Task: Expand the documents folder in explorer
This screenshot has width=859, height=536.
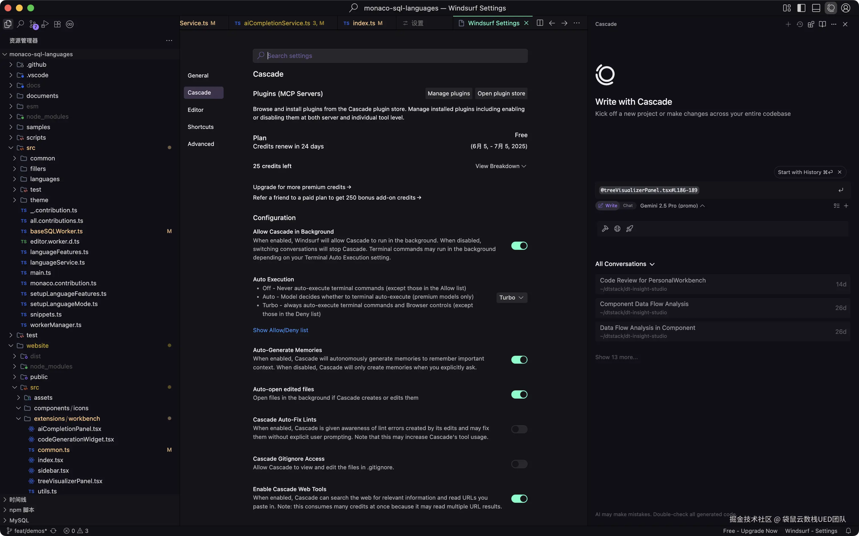Action: (x=42, y=96)
